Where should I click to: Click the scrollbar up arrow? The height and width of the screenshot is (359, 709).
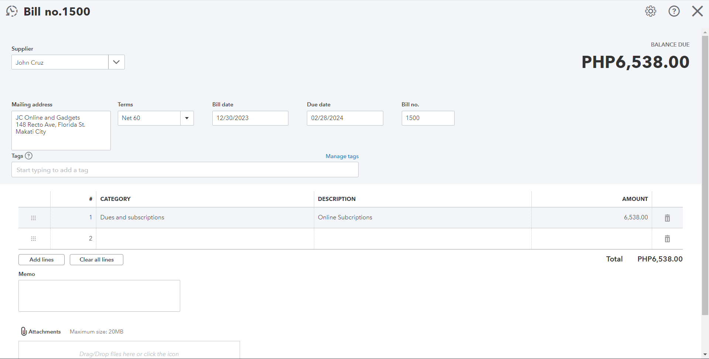[705, 33]
